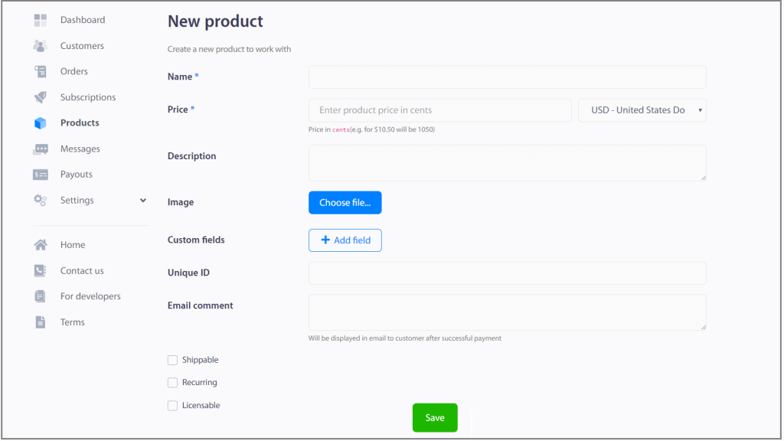
Task: Click 'Create a new product to work with' text
Action: (229, 49)
